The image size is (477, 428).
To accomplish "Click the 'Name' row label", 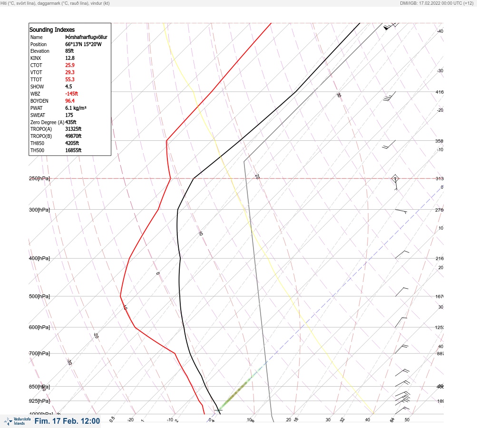I will tap(36, 37).
